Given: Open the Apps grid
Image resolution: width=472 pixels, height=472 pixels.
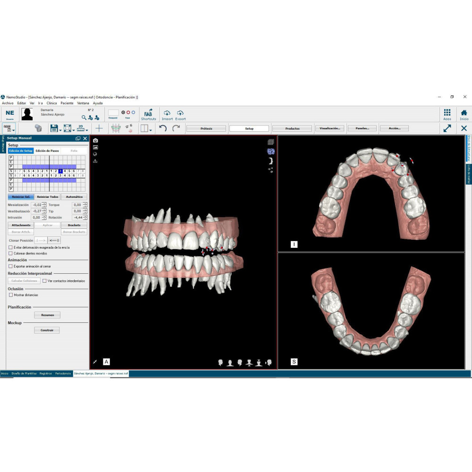Looking at the screenshot, I should (x=447, y=114).
